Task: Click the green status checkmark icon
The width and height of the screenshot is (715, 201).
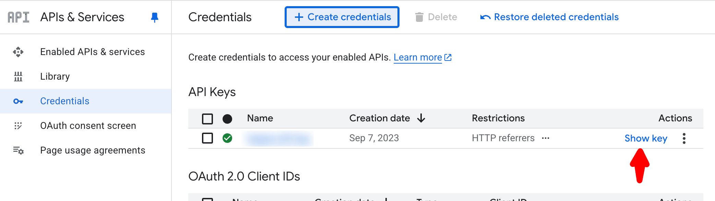Action: pos(227,138)
